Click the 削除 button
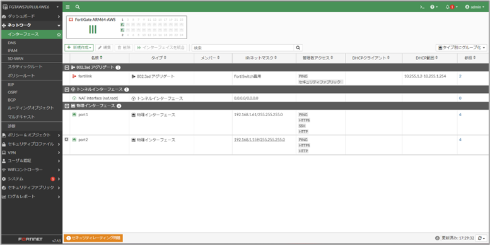The width and height of the screenshot is (490, 245). pyautogui.click(x=124, y=47)
